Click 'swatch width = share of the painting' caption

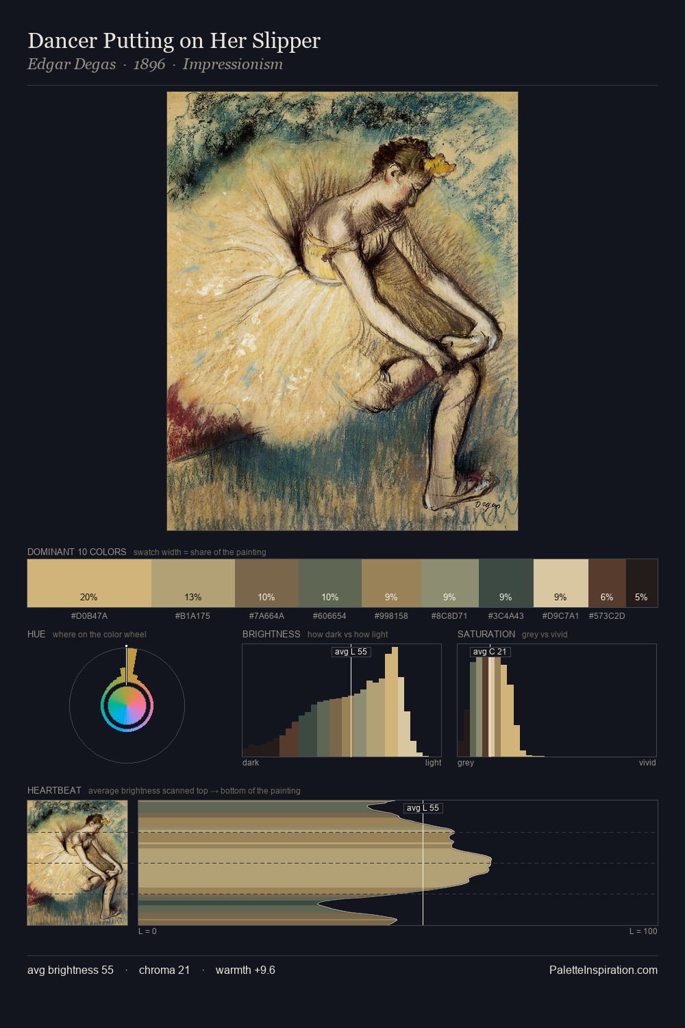pos(200,552)
